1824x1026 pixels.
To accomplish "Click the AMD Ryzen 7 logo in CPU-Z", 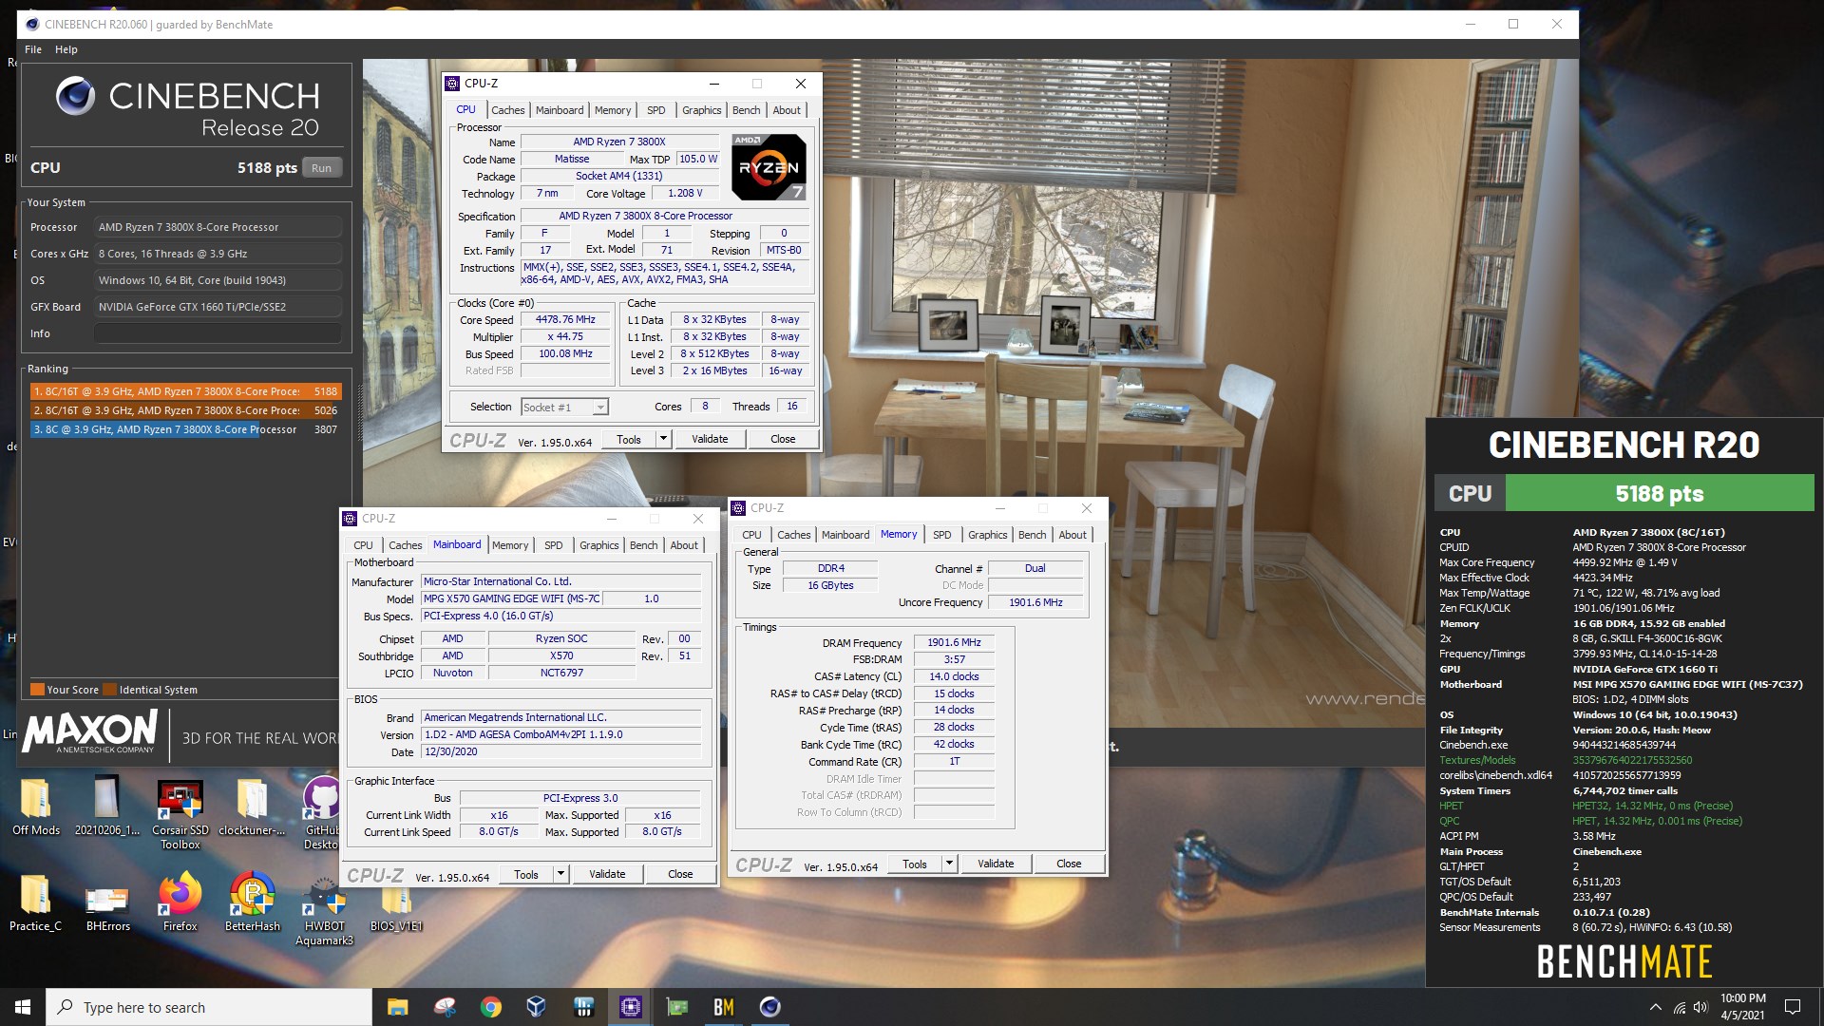I will pos(769,167).
